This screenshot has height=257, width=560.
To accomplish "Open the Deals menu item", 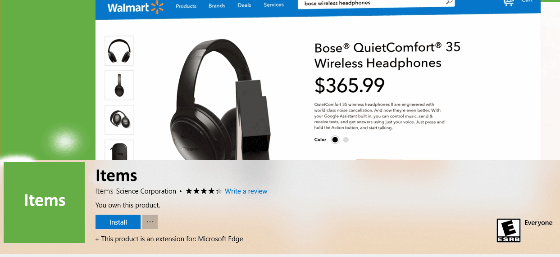I will pyautogui.click(x=245, y=5).
